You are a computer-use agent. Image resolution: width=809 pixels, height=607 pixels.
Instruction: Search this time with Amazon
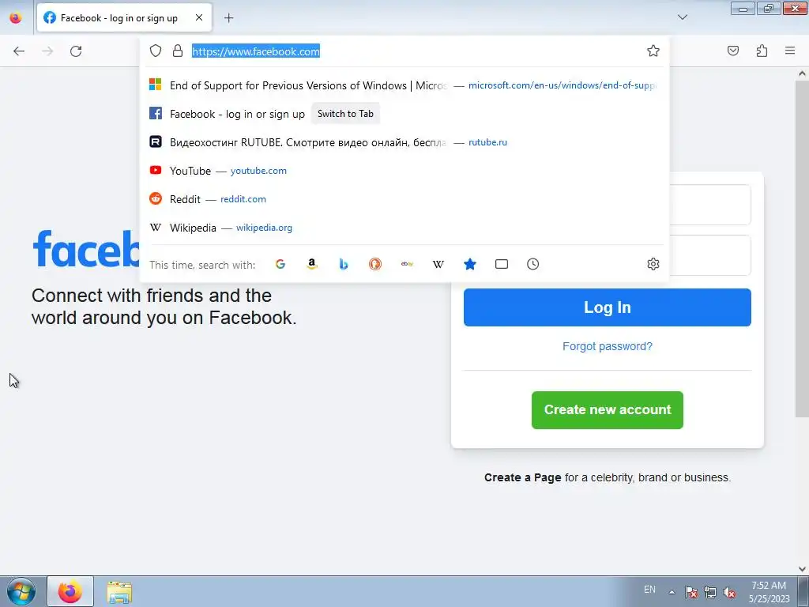coord(311,264)
